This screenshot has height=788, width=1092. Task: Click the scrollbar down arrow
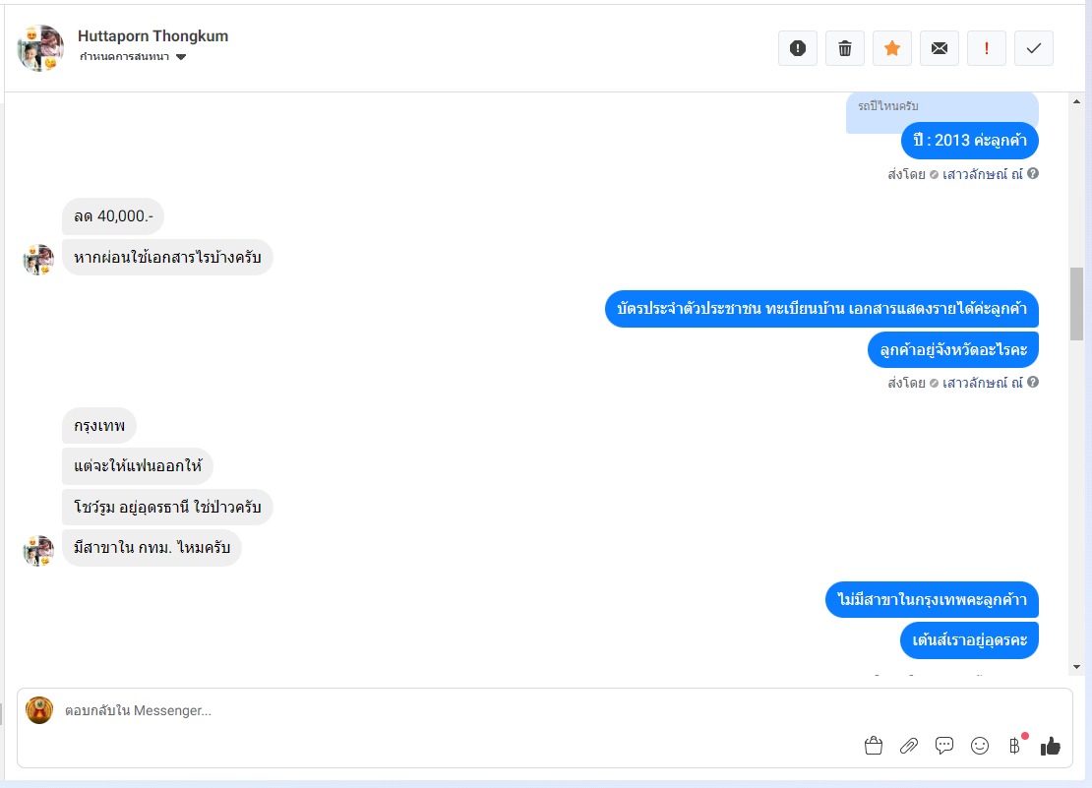click(1076, 667)
